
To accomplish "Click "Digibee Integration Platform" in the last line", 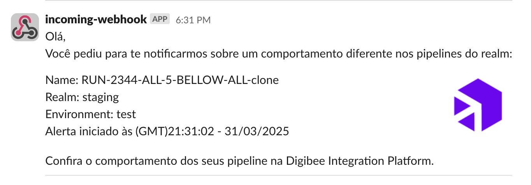I will click(x=360, y=161).
